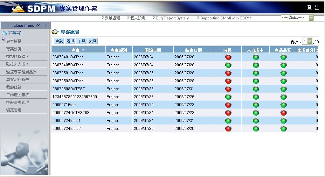Open the Bug Report System link
Screen dimensions: 325x177
coord(172,18)
